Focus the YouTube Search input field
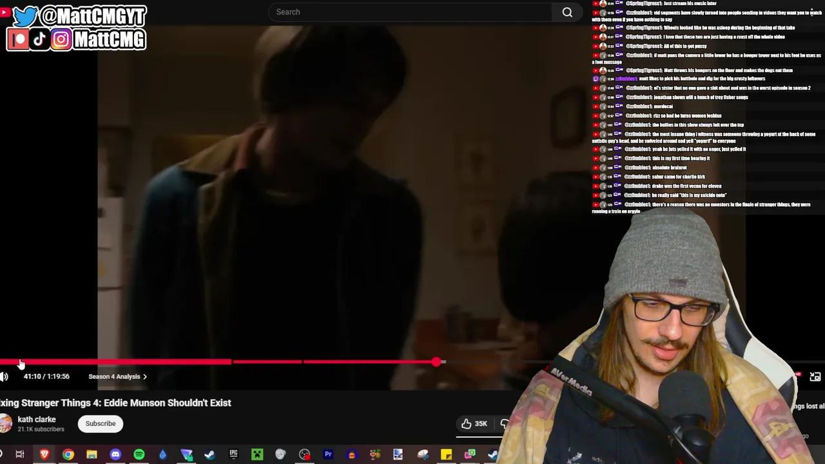The image size is (825, 464). click(x=410, y=12)
